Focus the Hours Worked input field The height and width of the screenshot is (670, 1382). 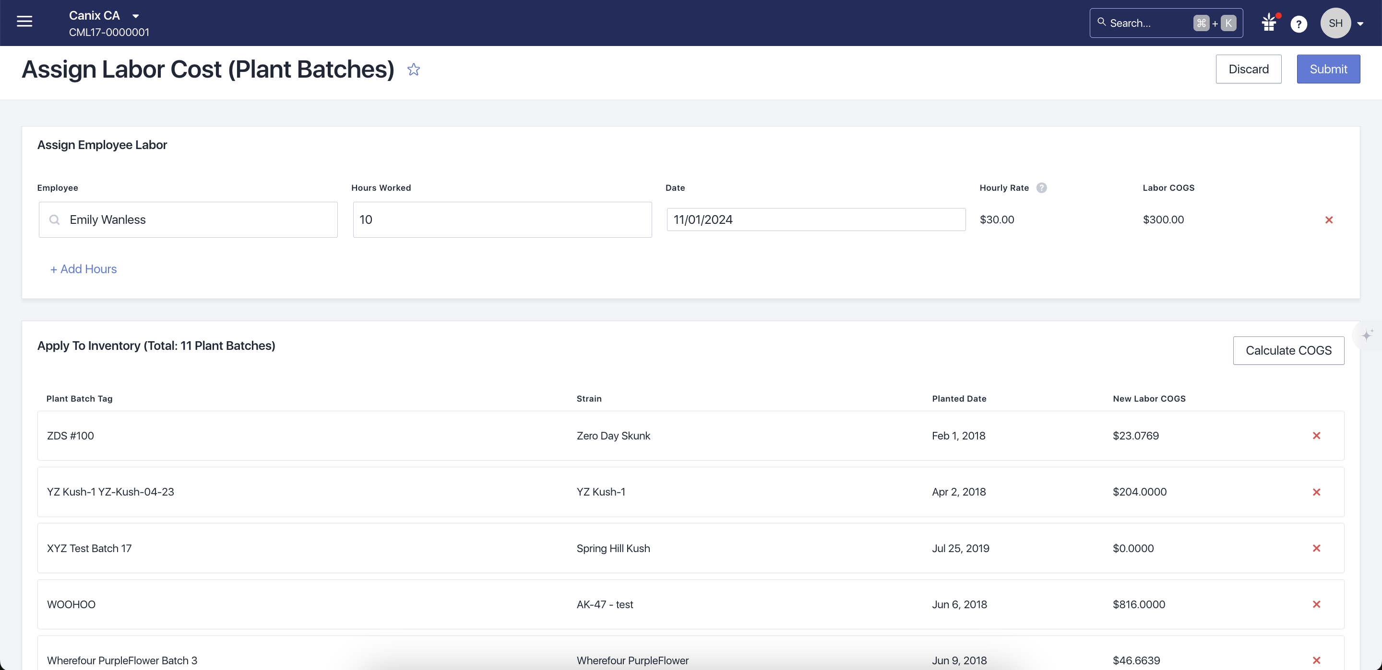pyautogui.click(x=502, y=220)
